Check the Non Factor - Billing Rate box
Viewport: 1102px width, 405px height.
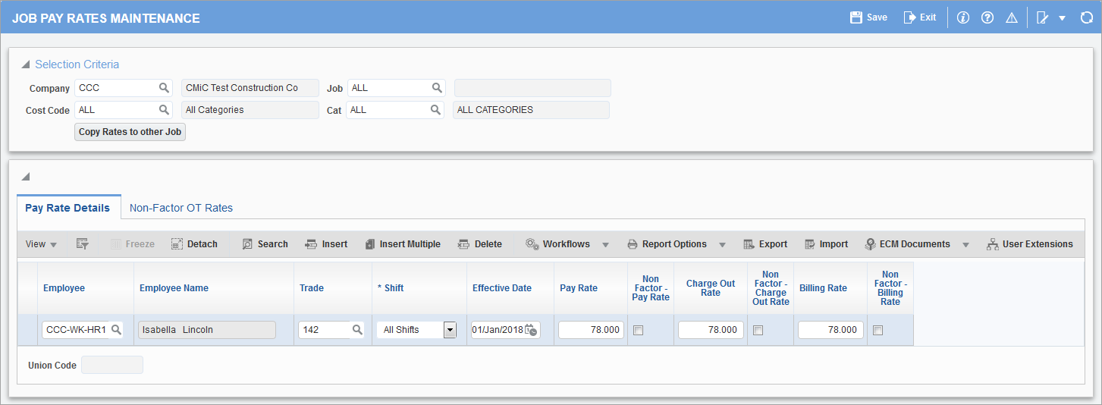pos(878,330)
